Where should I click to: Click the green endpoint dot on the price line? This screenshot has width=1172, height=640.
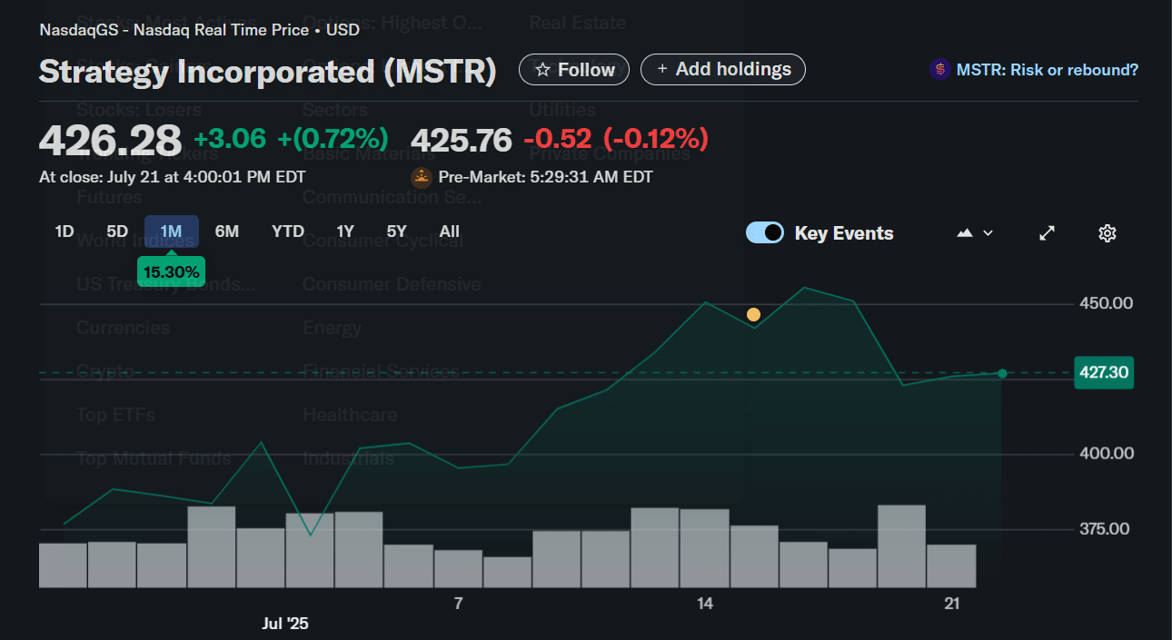click(x=1002, y=373)
